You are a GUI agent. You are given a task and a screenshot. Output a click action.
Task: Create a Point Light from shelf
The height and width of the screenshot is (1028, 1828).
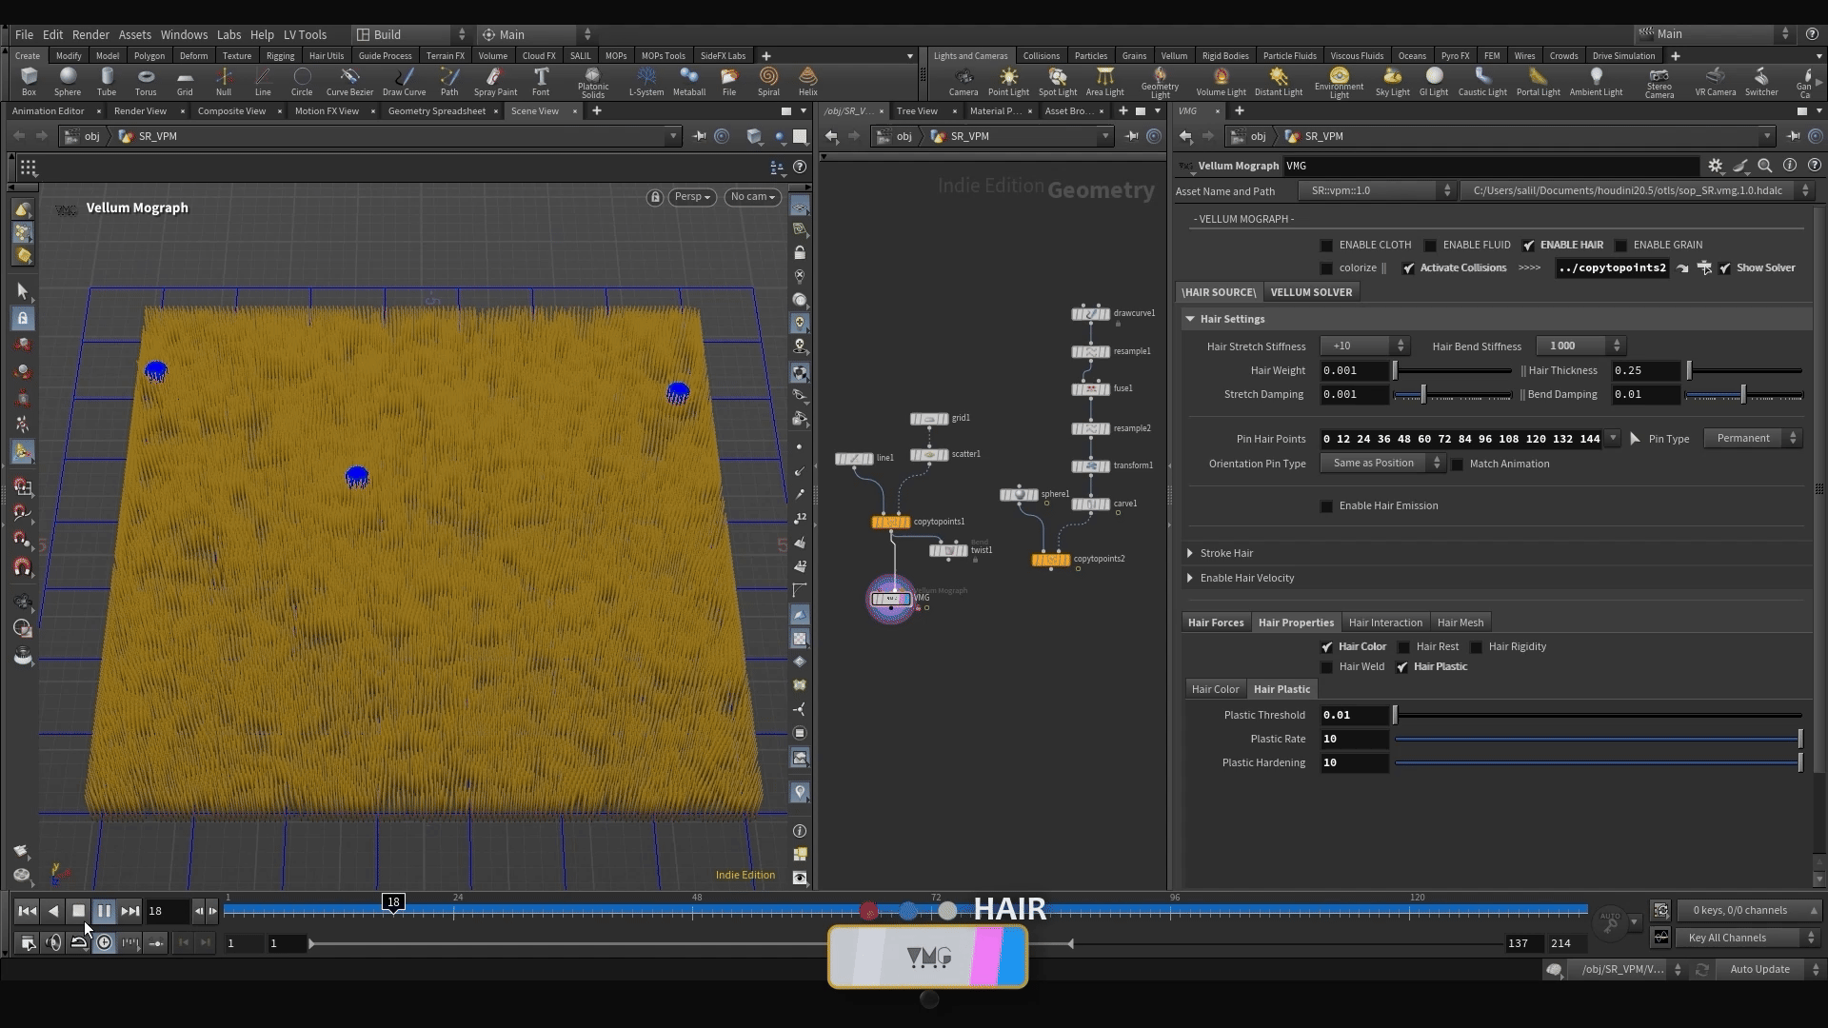1008,81
